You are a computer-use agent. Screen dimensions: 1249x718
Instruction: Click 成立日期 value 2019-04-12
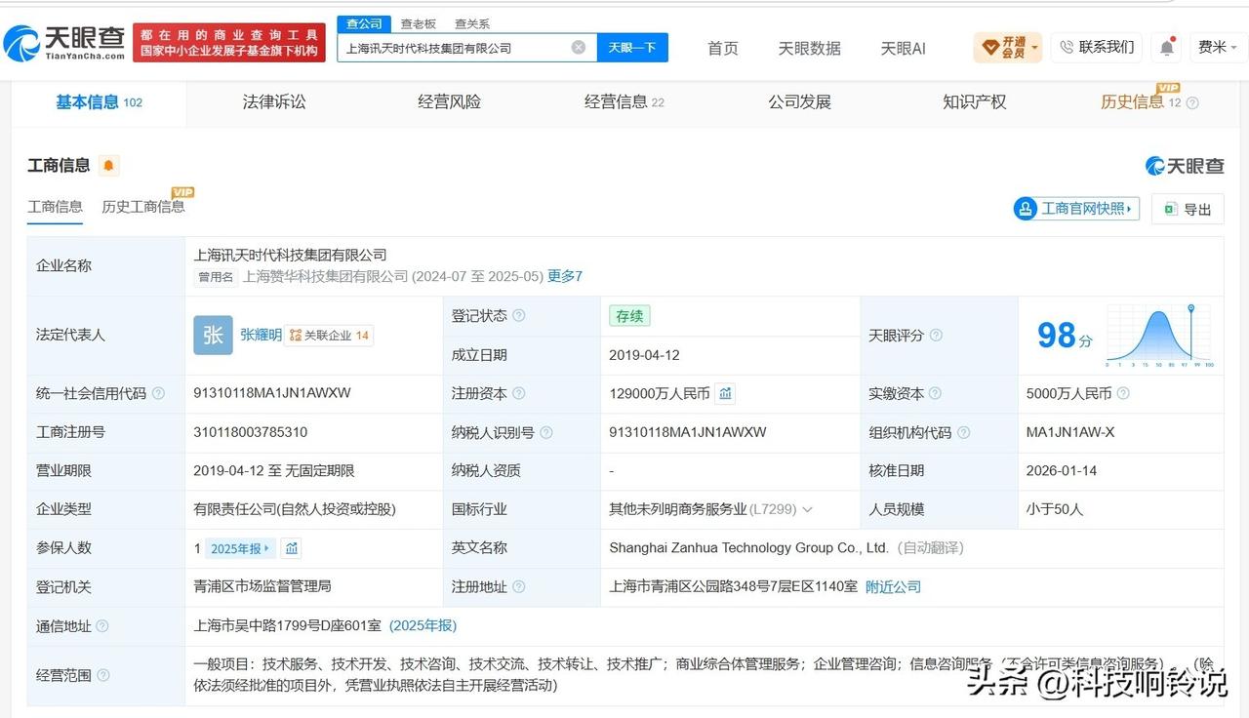[x=642, y=355]
